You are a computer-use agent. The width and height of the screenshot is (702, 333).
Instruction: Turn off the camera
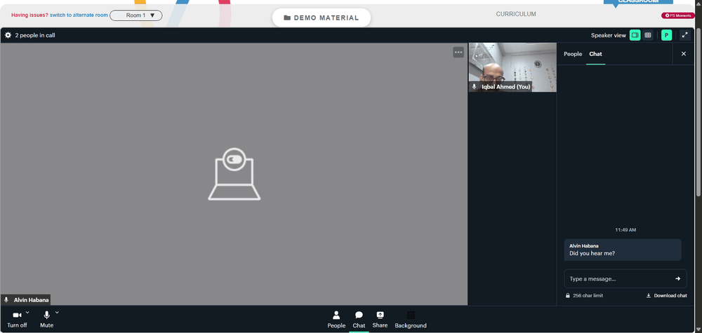pos(17,319)
